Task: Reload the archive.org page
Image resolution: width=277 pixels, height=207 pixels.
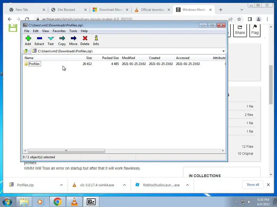Action: pyautogui.click(x=27, y=19)
